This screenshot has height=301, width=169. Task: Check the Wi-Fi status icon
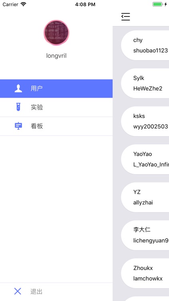(23, 4)
